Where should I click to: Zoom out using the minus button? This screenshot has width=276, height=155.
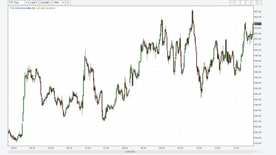(x=243, y=2)
